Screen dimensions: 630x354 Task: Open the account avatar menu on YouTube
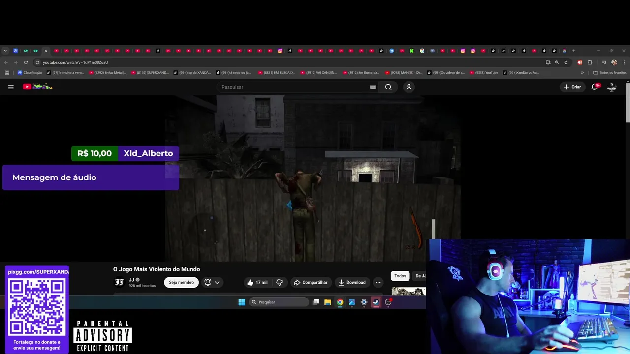(x=612, y=87)
